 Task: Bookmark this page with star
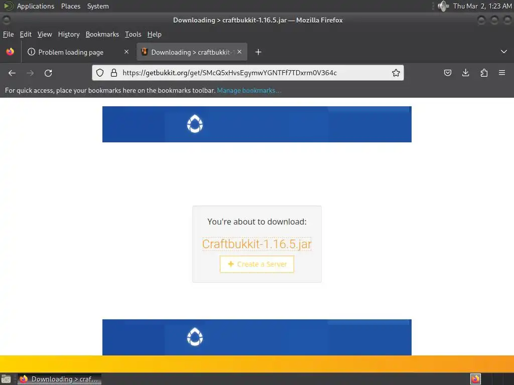coord(396,73)
